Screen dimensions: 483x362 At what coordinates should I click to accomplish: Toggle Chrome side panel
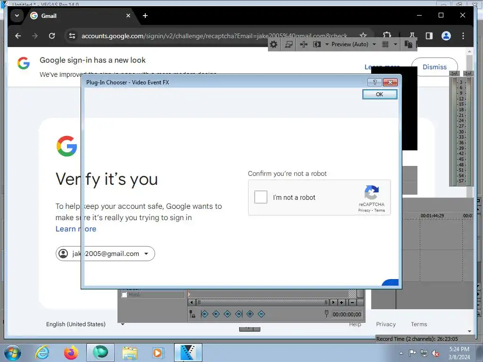(x=429, y=36)
